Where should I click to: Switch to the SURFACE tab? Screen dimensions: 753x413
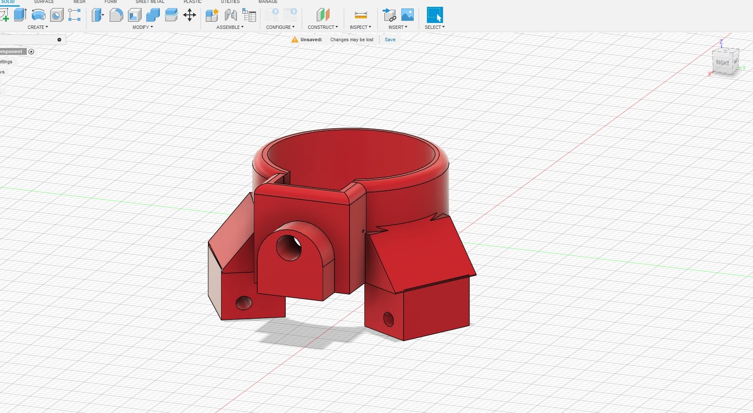tap(44, 2)
